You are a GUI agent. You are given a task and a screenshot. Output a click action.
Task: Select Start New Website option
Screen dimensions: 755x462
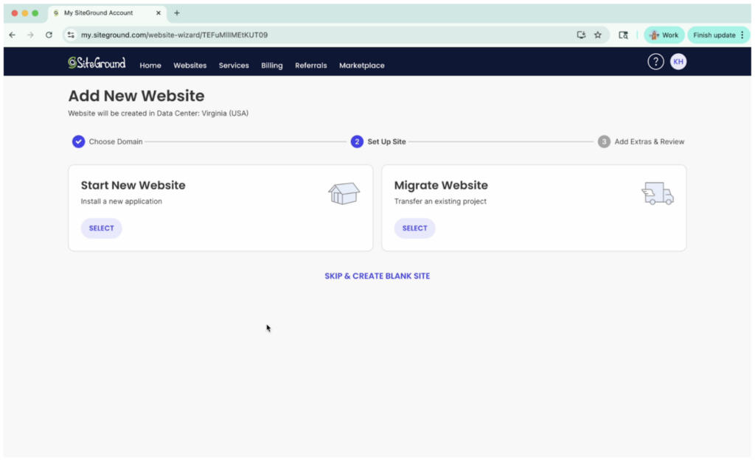[x=102, y=228]
